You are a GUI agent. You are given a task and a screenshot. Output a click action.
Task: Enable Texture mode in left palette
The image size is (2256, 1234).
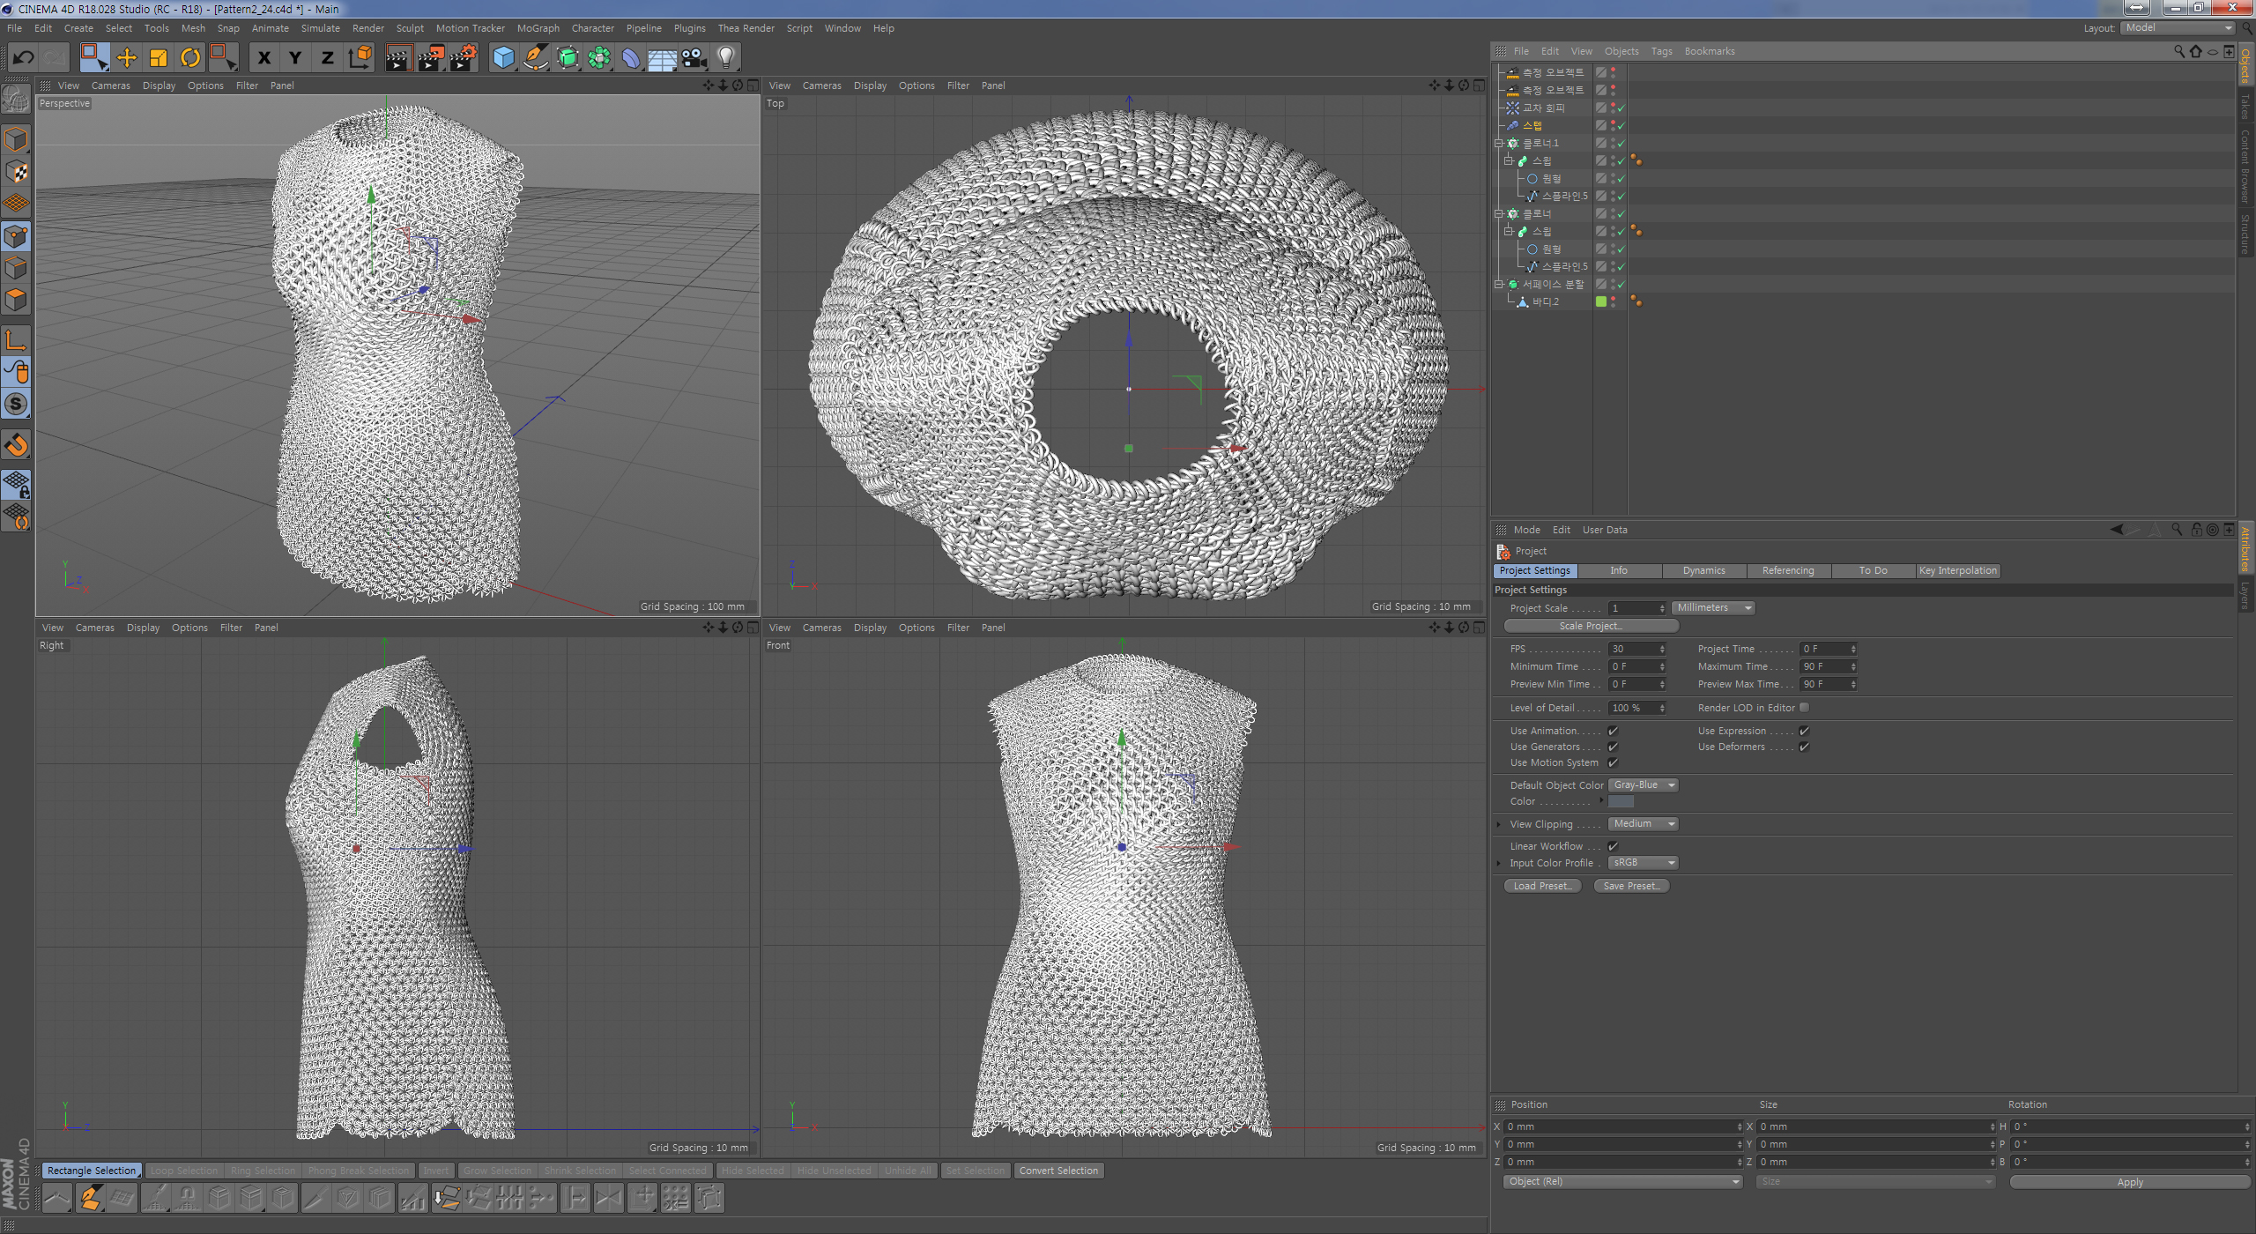coord(16,172)
